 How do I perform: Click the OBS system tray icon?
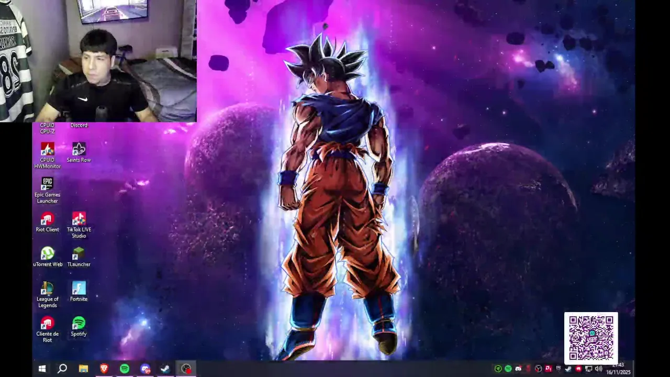538,369
